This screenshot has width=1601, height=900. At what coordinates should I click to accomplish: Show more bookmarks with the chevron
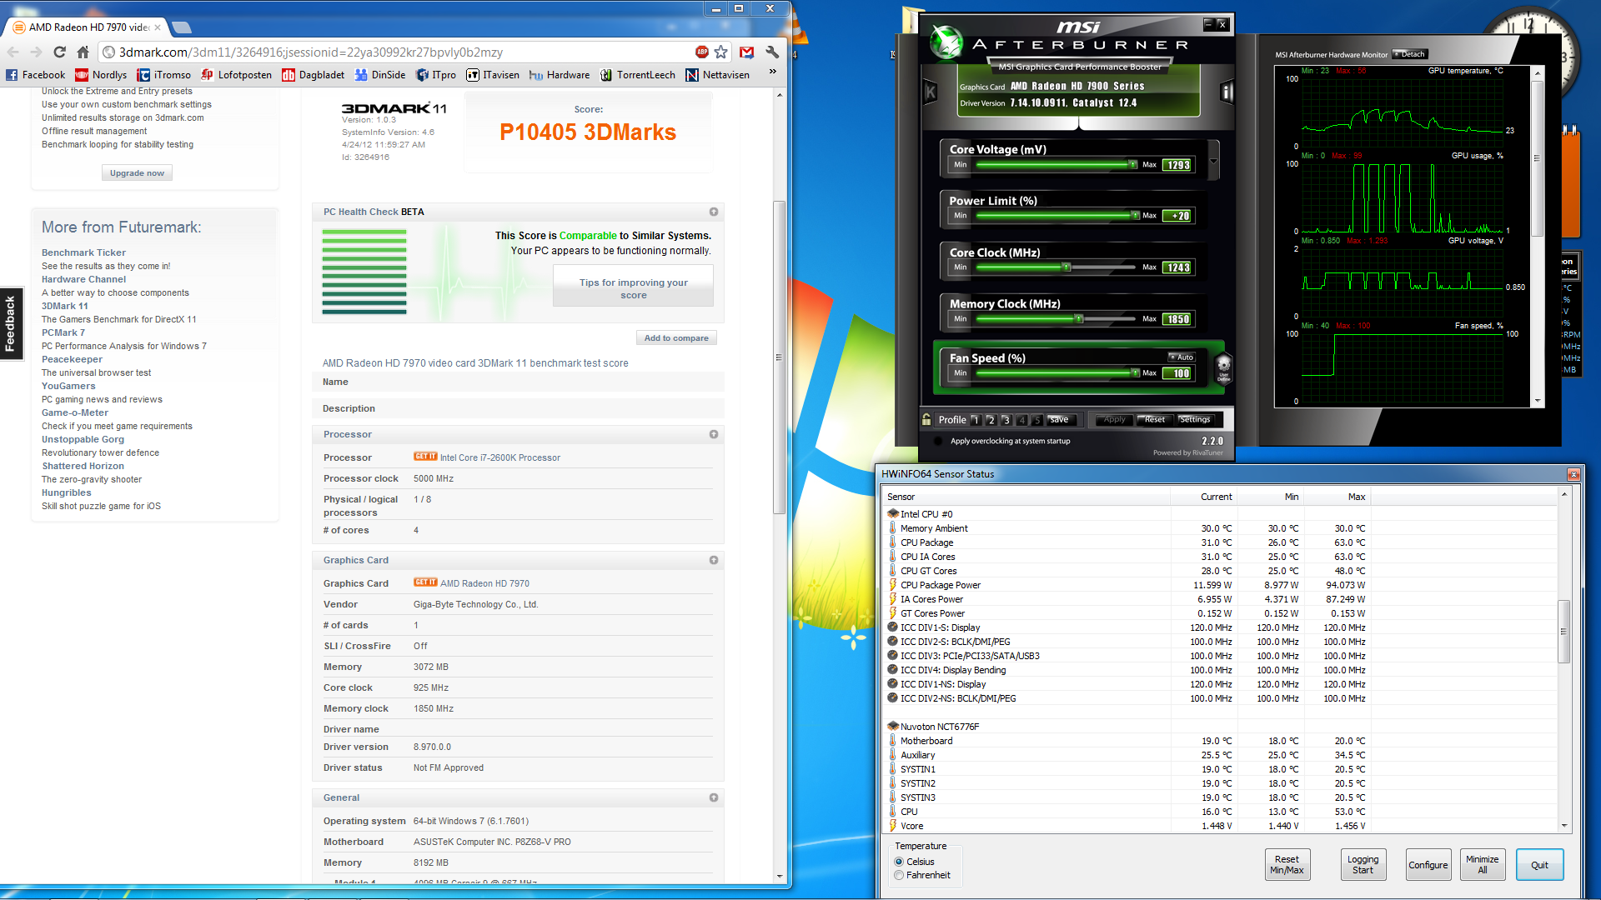pos(773,72)
